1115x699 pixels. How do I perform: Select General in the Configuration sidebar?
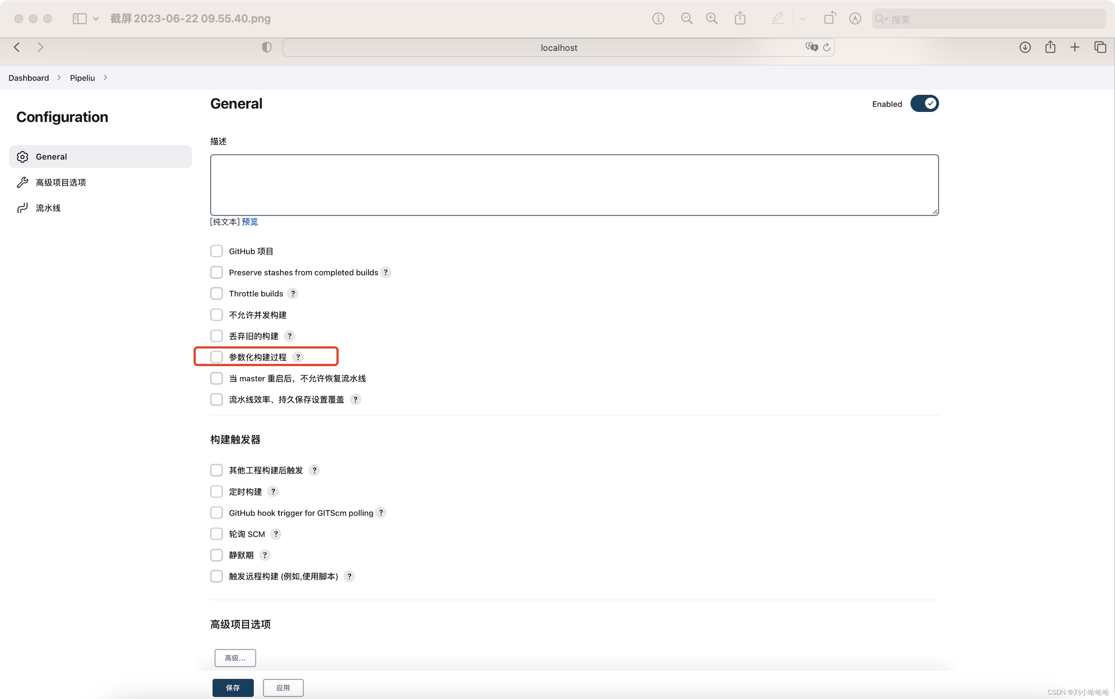tap(100, 157)
